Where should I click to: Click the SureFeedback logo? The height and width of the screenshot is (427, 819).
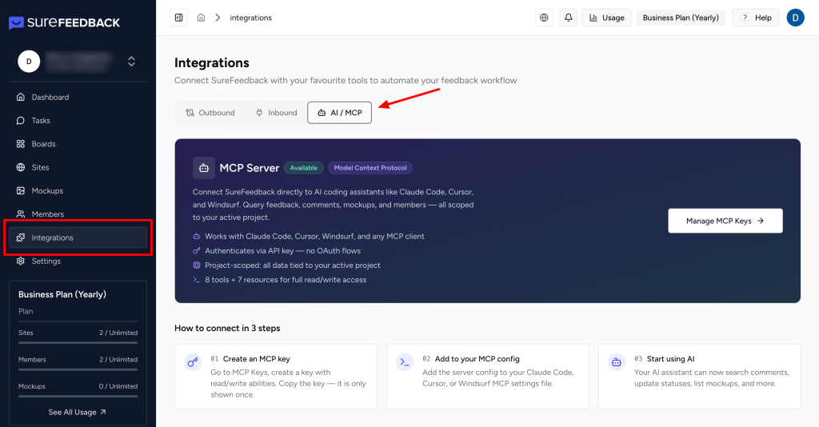(x=64, y=22)
